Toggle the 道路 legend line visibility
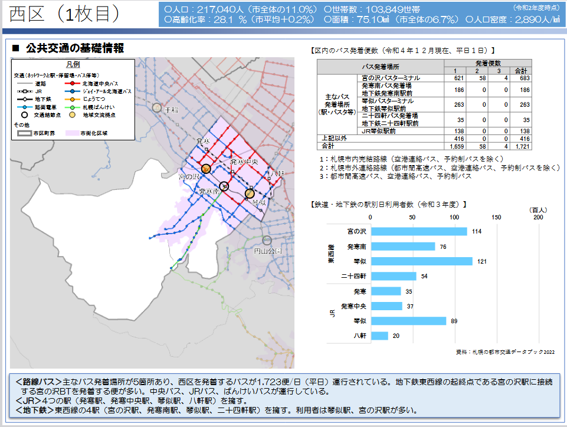Screen dimensions: 567x427 [x=26, y=83]
